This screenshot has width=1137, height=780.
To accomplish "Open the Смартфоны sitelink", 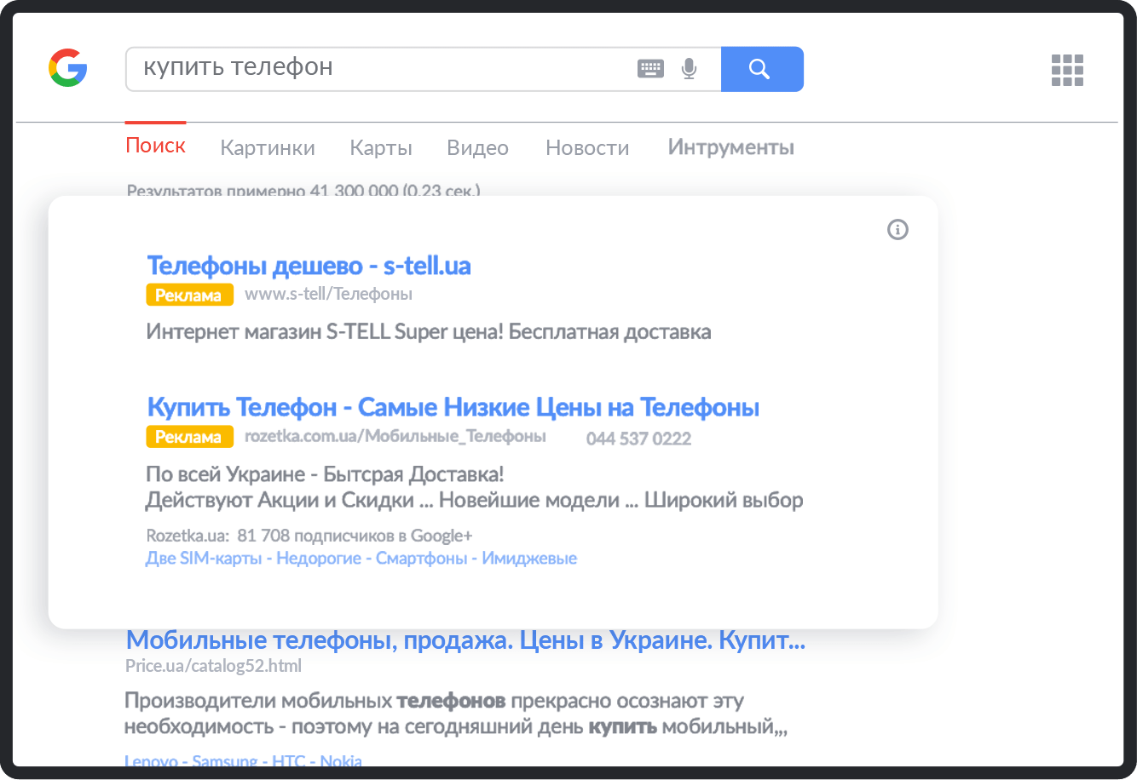I will pos(421,559).
